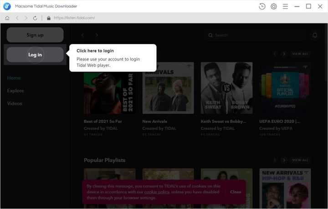Screen dimensions: 328x209
Task: Select Videos in the Tidal sidebar
Action: point(15,103)
